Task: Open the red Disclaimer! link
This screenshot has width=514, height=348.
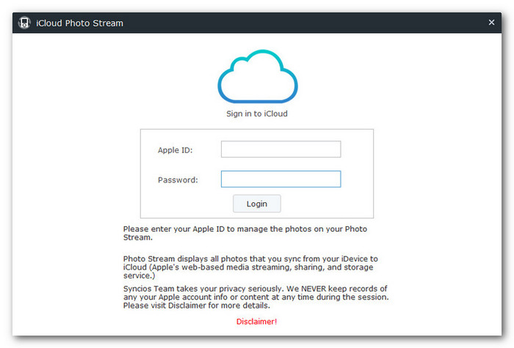Action: (257, 322)
